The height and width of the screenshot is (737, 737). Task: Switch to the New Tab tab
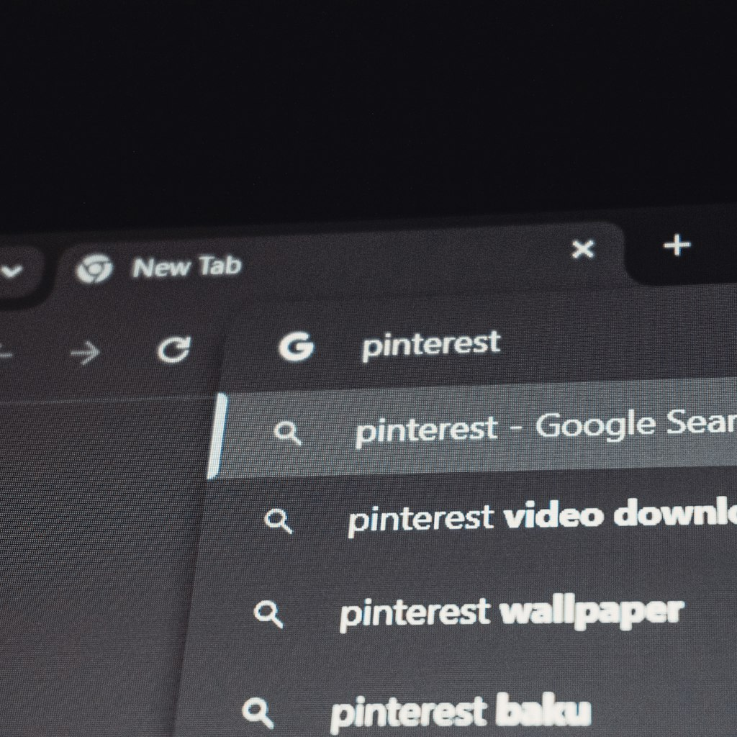pyautogui.click(x=340, y=262)
